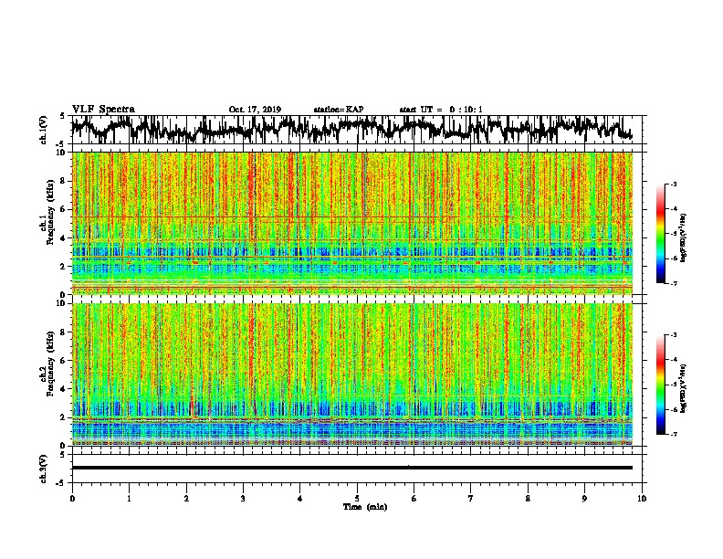723x559 pixels.
Task: Click the 'ch.3(V)' axis label
Action: point(43,469)
